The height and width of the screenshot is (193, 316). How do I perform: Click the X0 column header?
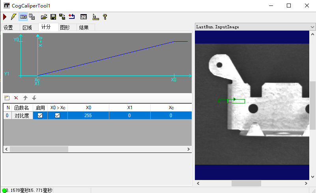[x=88, y=107]
